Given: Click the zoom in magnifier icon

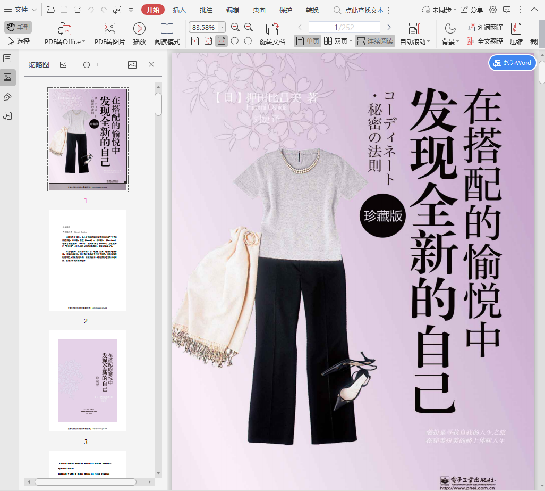Looking at the screenshot, I should pos(249,27).
